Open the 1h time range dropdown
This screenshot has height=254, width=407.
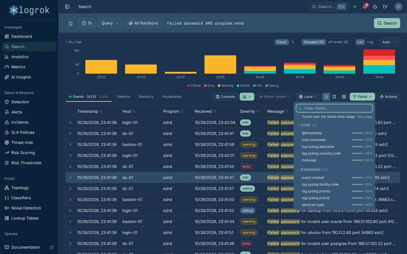87,23
